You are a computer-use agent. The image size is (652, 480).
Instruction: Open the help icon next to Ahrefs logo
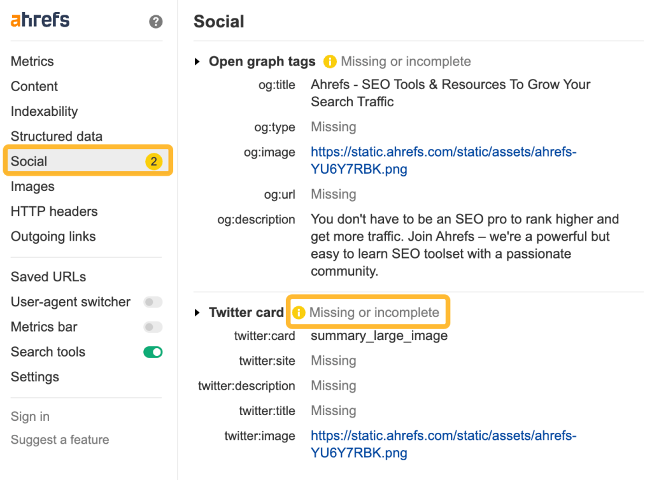[x=155, y=22]
